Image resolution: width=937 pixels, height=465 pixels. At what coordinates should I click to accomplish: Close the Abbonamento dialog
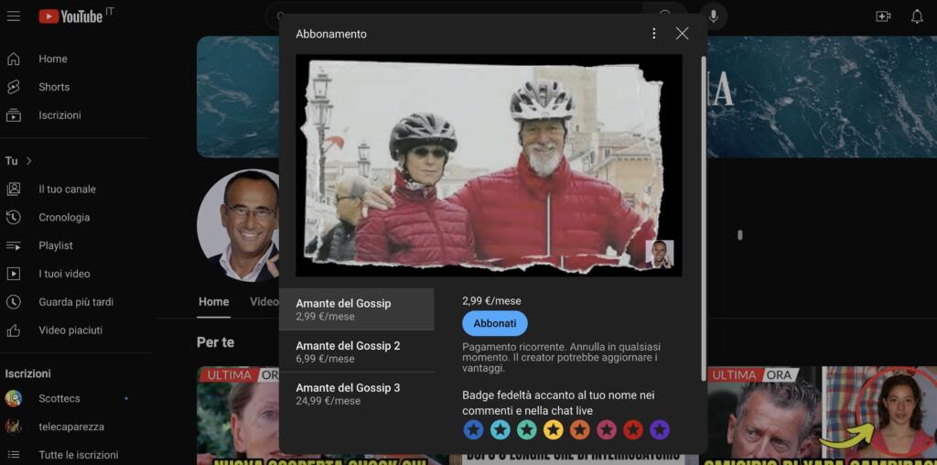coord(682,34)
